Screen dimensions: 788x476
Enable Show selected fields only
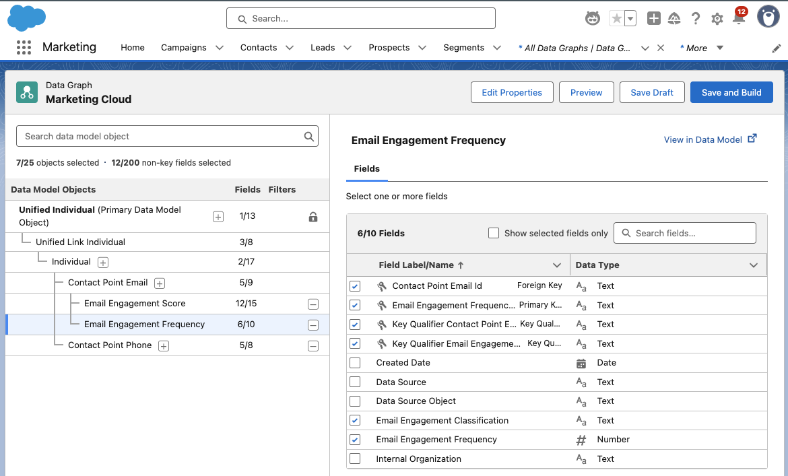point(494,233)
